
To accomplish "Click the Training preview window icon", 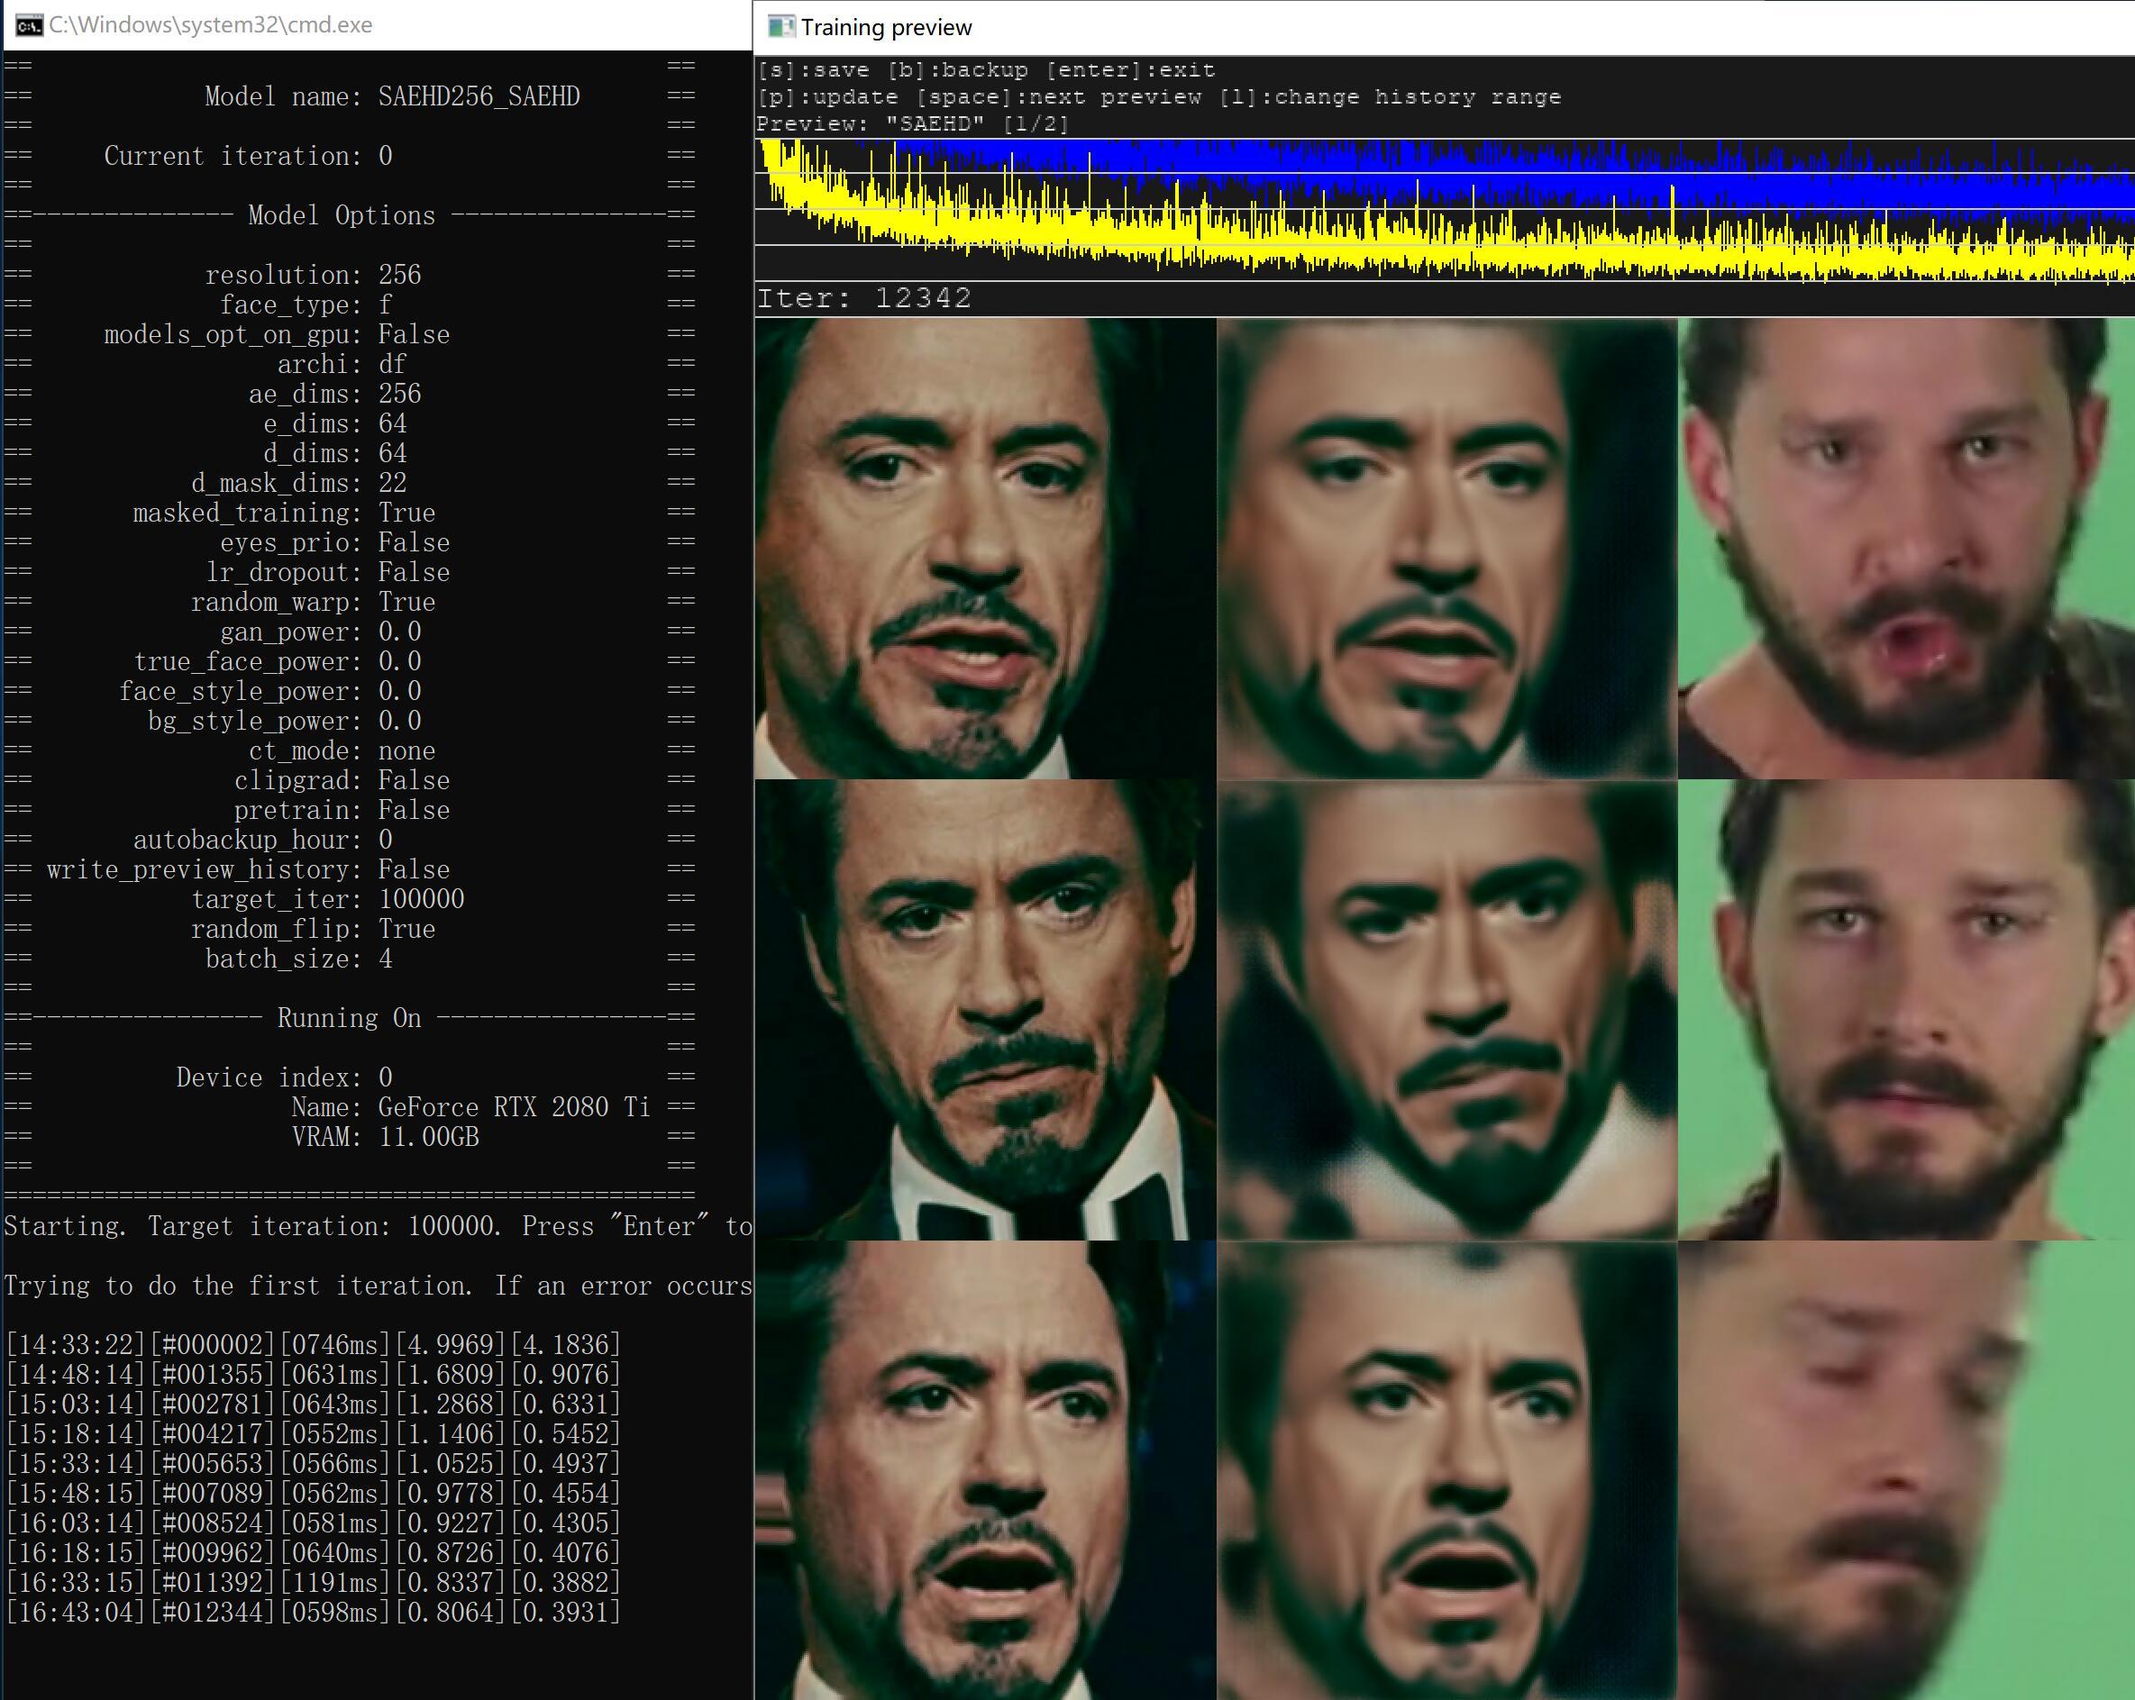I will (781, 27).
